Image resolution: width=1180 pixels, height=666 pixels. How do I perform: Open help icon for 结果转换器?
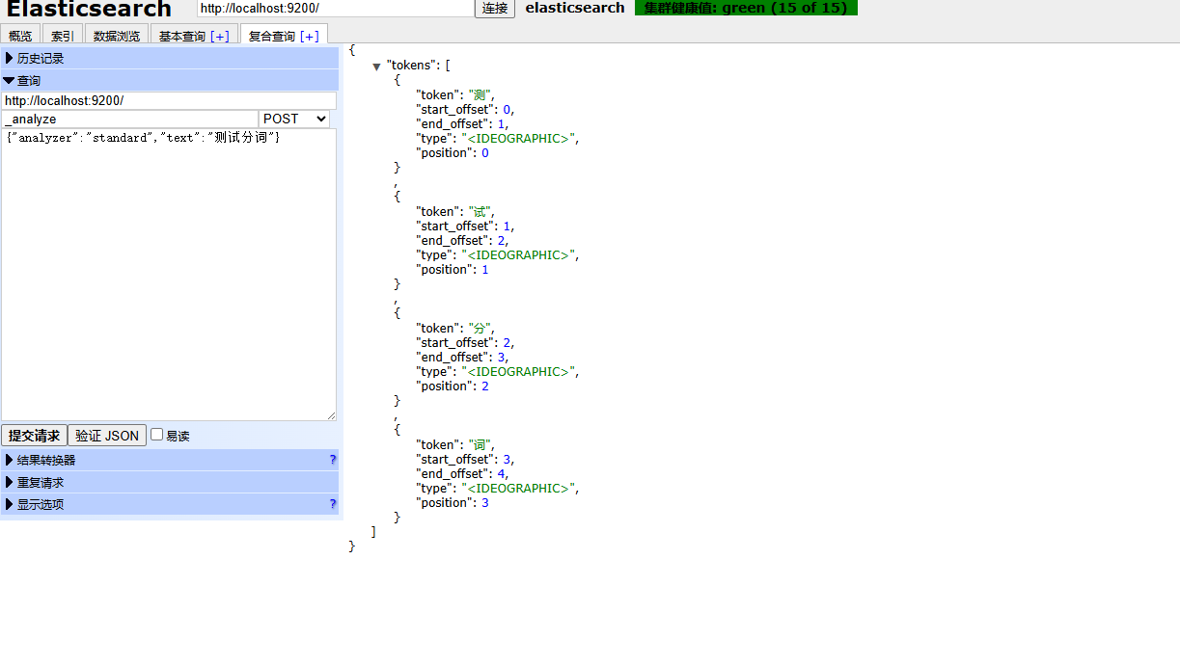coord(333,460)
